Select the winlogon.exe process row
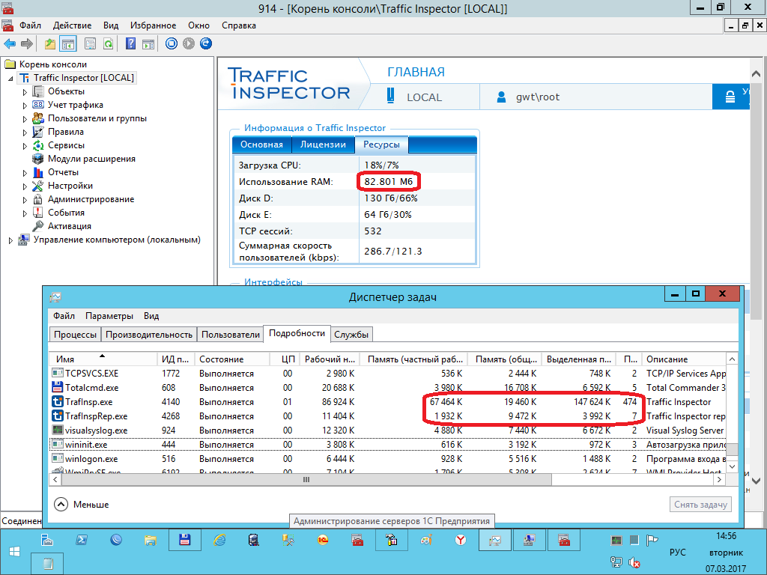Image resolution: width=767 pixels, height=575 pixels. [388, 459]
